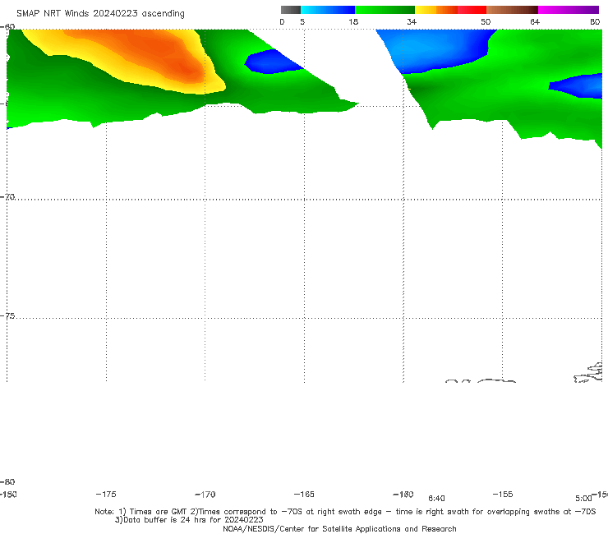Click the swath time label '5:00'
Viewport: 608px width, 534px height.
(x=583, y=499)
